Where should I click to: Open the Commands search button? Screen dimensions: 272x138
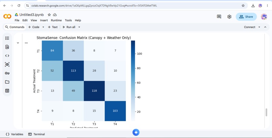click(15, 27)
